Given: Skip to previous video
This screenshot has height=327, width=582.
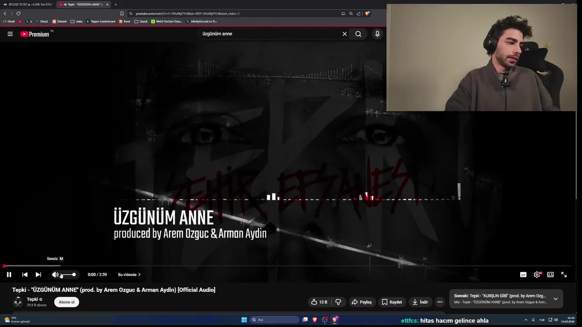Looking at the screenshot, I should [x=25, y=275].
